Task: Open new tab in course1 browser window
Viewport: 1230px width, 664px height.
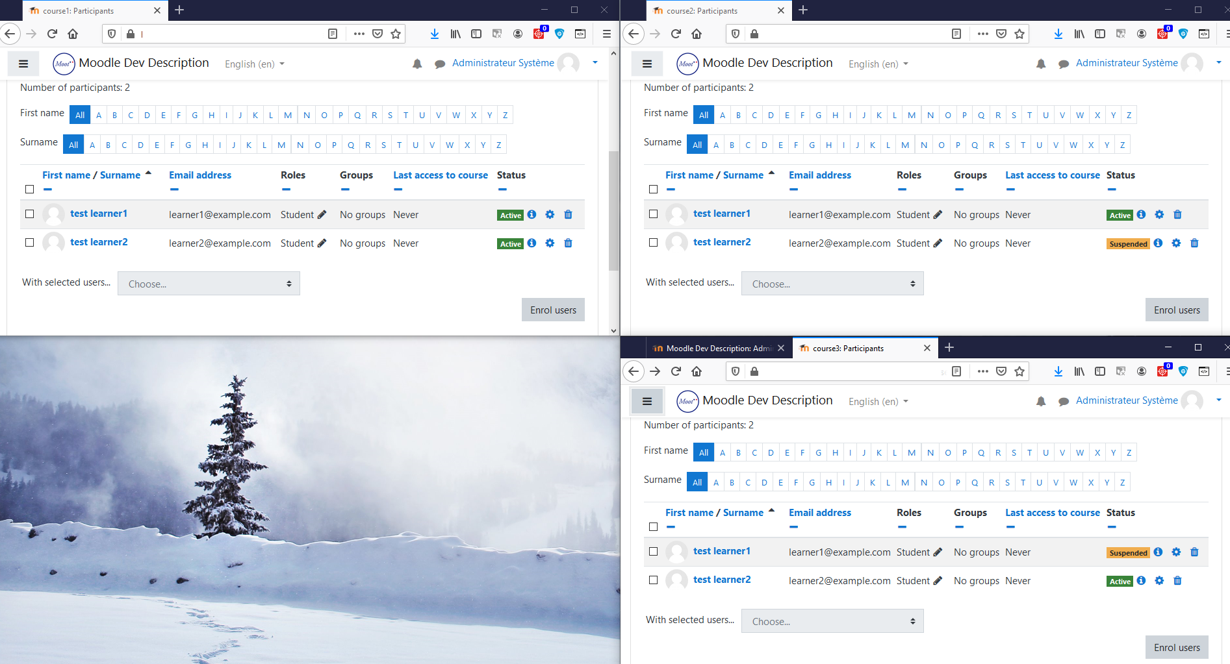Action: pyautogui.click(x=179, y=10)
